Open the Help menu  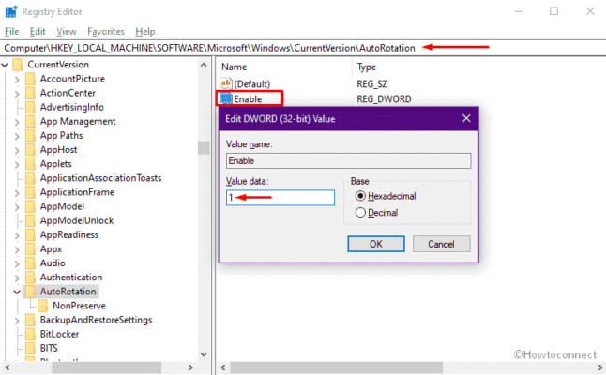145,31
